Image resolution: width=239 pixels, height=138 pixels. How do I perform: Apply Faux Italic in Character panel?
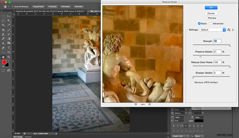pyautogui.click(x=178, y=126)
